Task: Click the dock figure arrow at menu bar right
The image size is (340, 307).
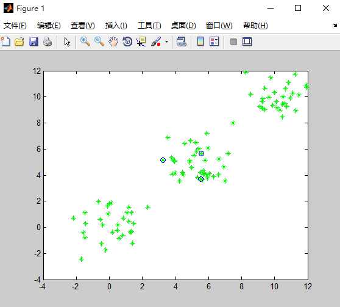Action: [335, 26]
